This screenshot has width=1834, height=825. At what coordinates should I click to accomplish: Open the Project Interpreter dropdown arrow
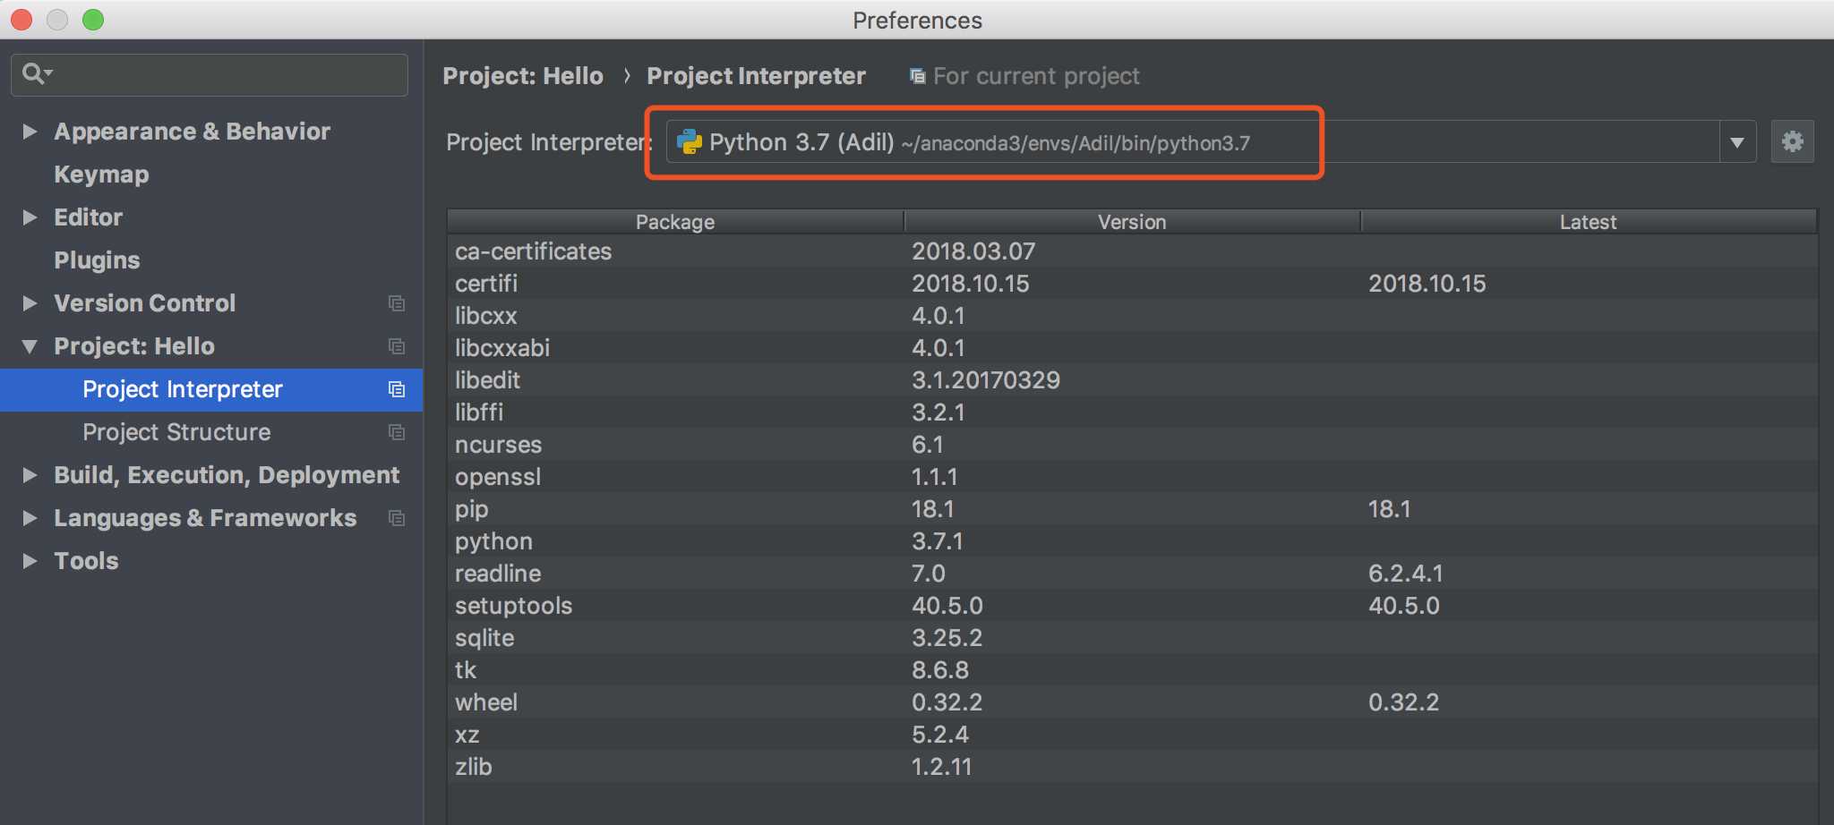(x=1737, y=142)
